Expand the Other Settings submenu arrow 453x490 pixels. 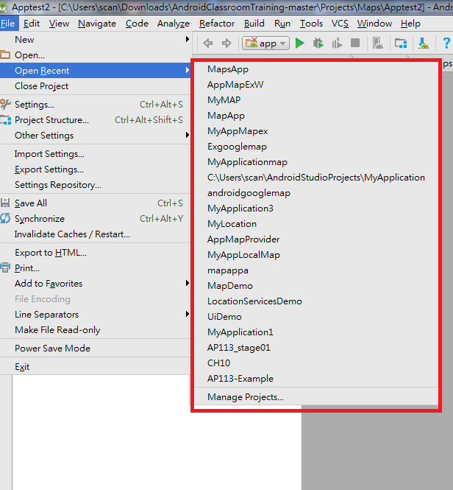[188, 135]
